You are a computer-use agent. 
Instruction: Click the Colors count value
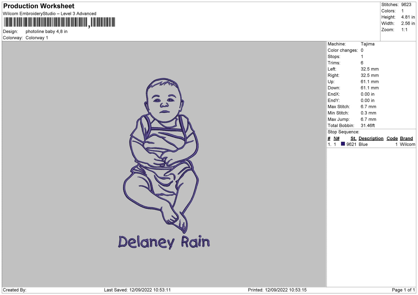402,11
